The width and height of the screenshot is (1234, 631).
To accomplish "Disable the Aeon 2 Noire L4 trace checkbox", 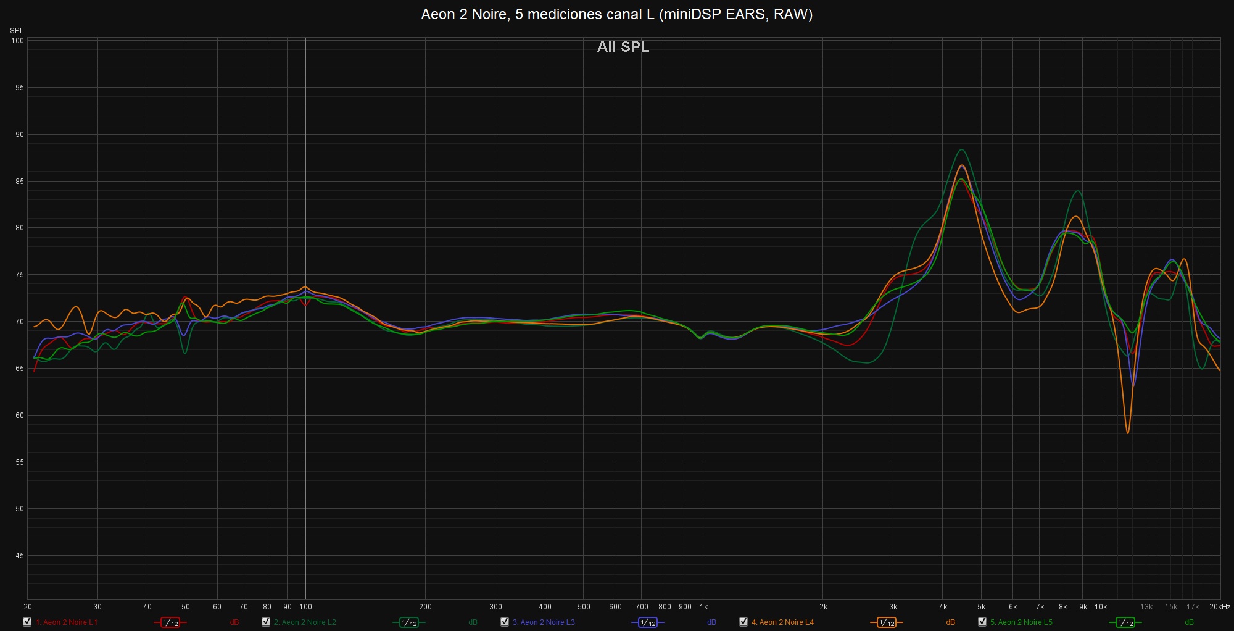I will tap(743, 622).
